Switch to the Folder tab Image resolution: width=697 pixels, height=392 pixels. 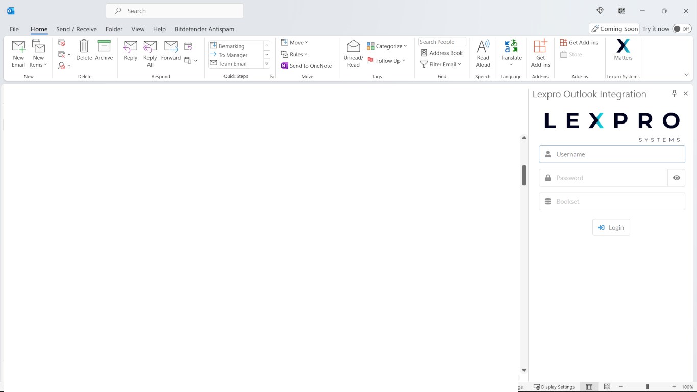pos(114,29)
